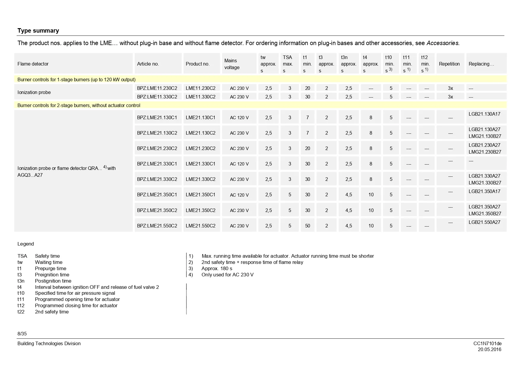Click the document code CC1N7101de in footer
521x368 pixels.
pyautogui.click(x=487, y=343)
